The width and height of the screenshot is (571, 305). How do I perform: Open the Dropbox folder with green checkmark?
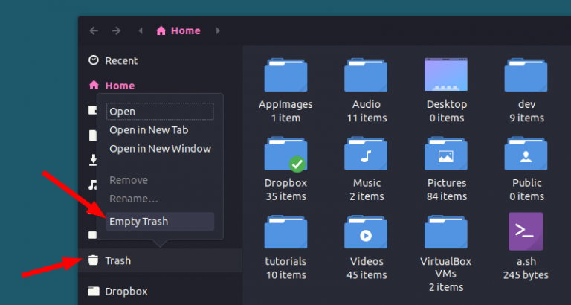point(285,154)
